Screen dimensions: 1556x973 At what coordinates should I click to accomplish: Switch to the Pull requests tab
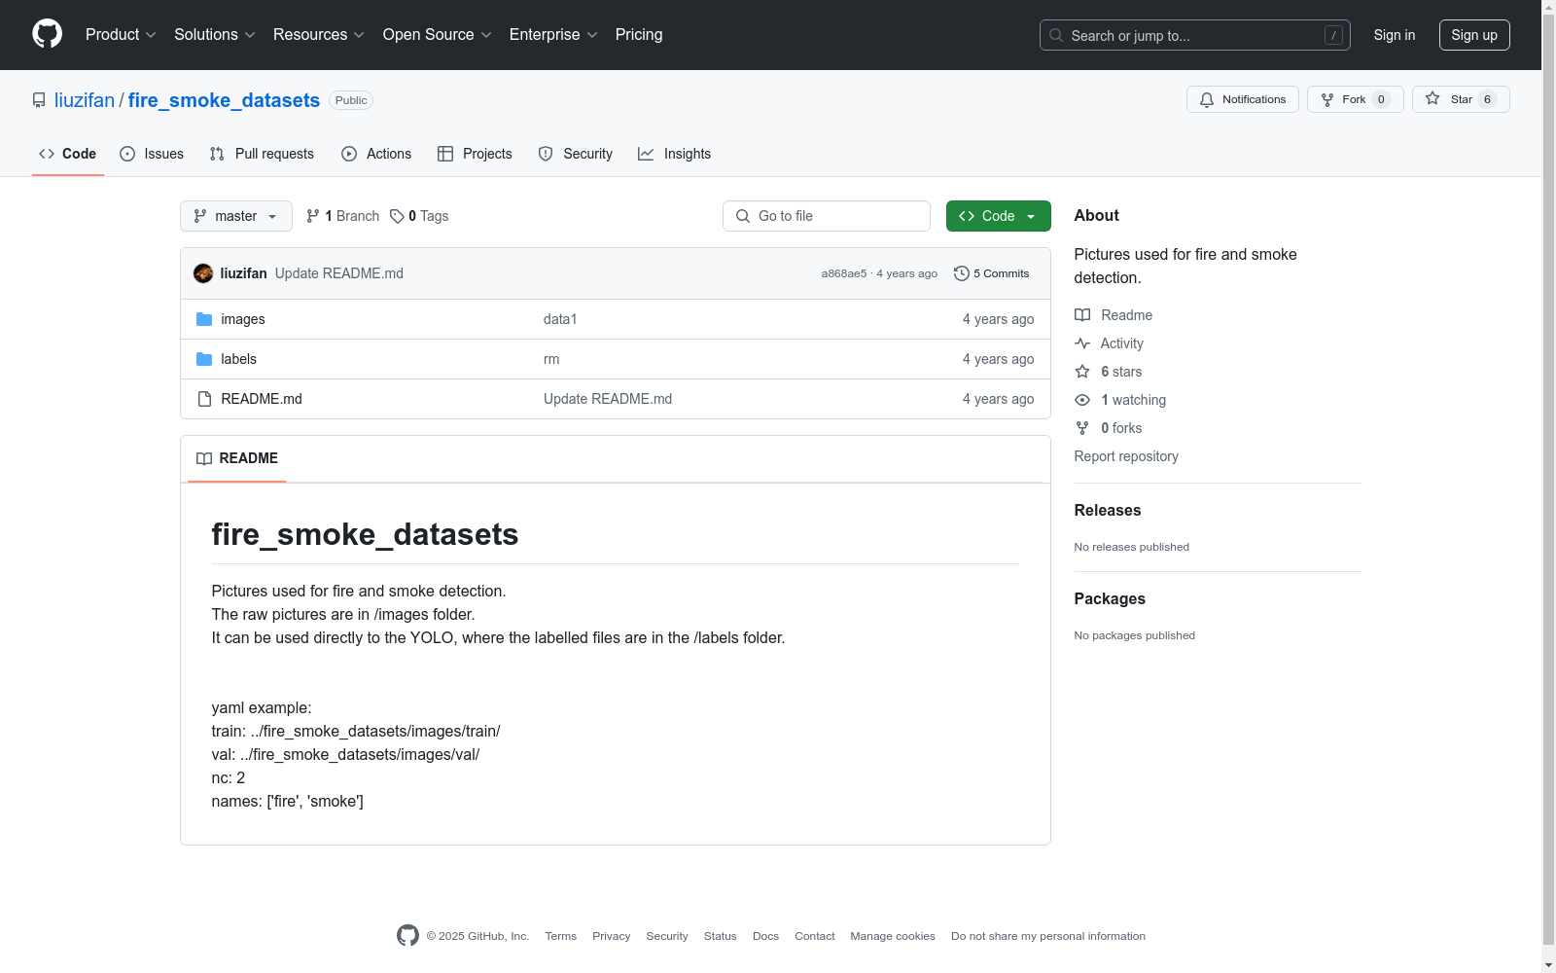point(262,154)
